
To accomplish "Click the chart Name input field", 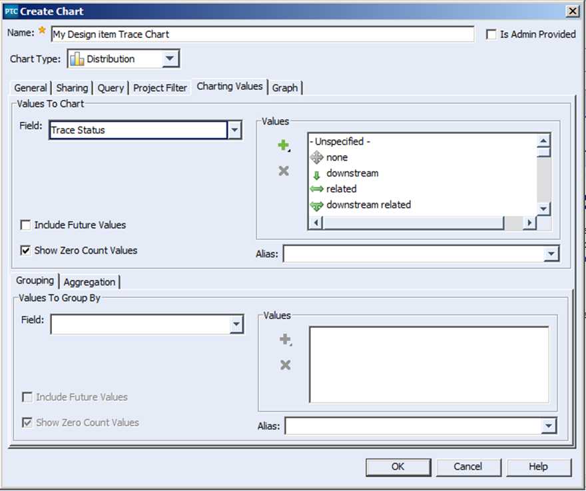I will point(263,35).
